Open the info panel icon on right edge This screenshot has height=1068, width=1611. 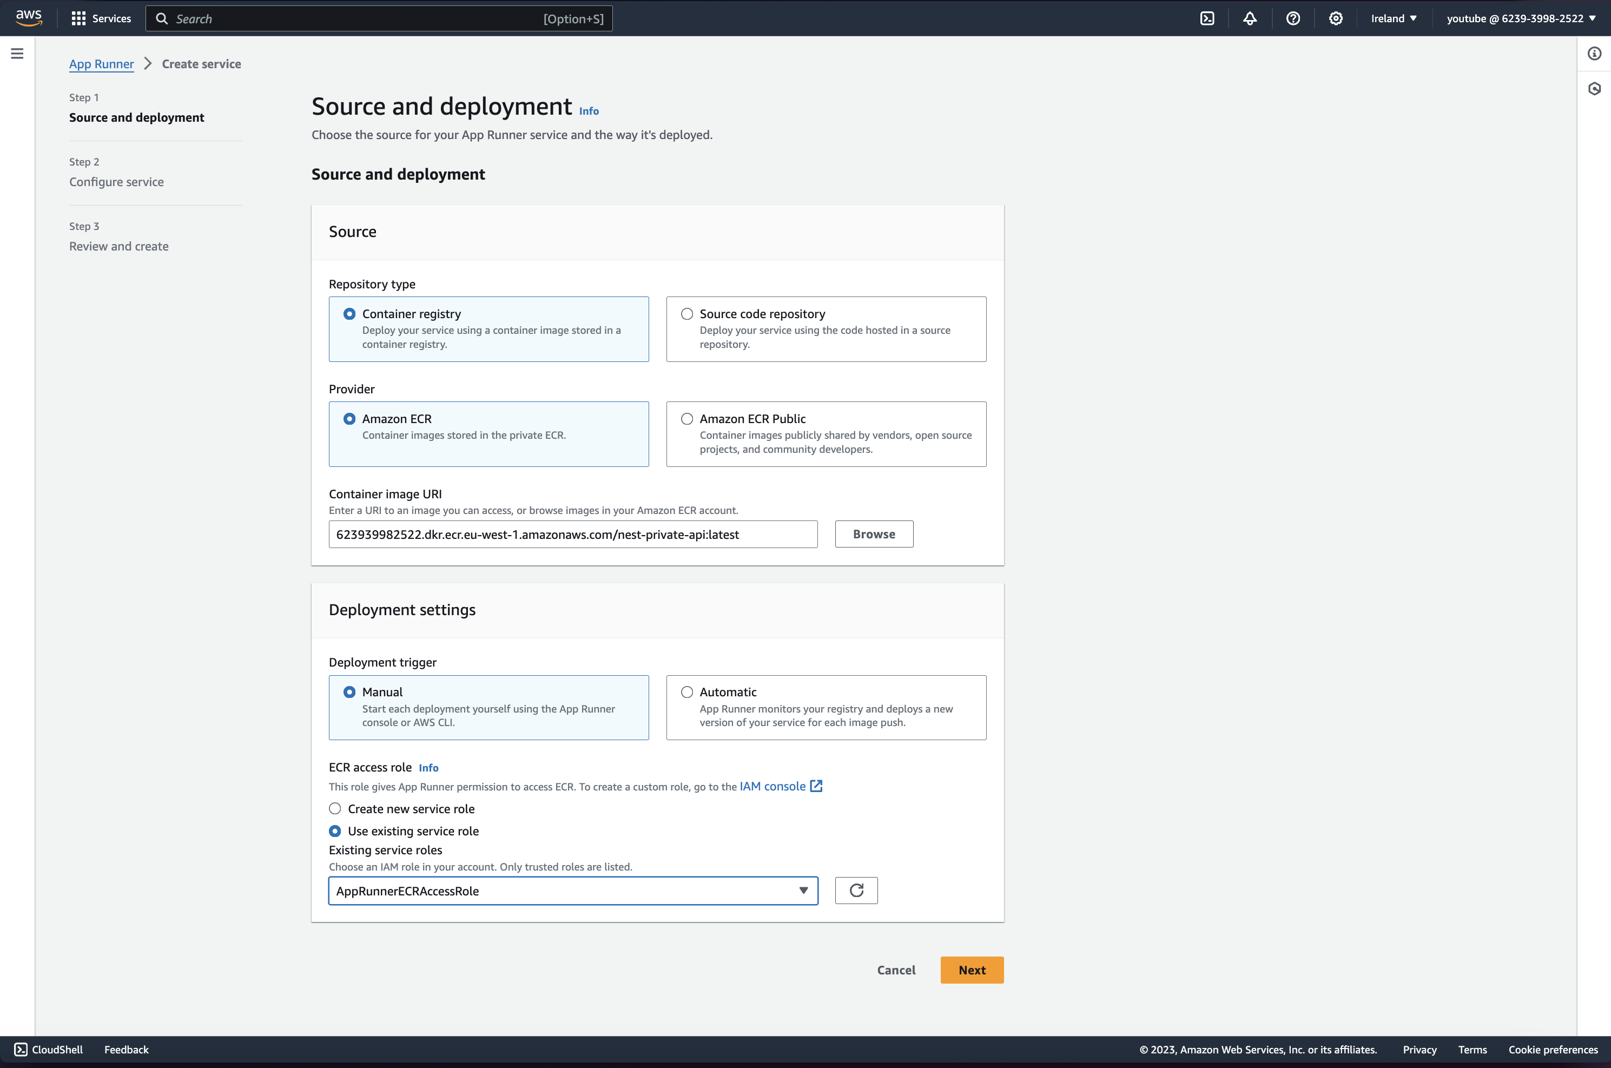click(x=1594, y=53)
